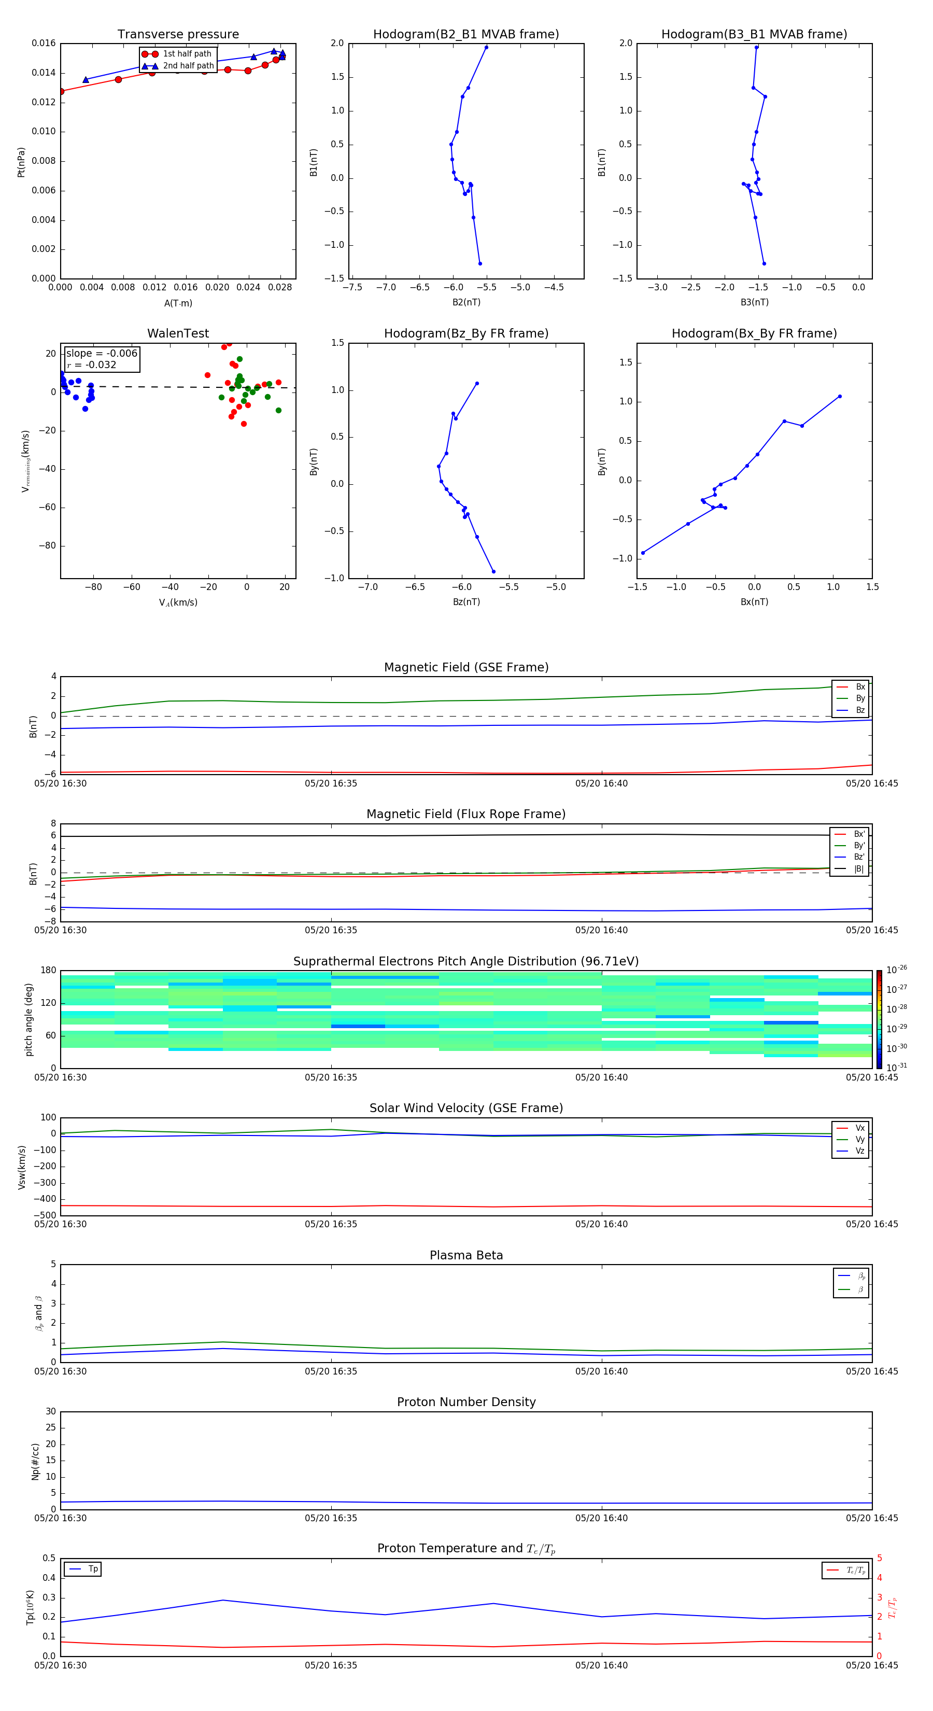Click the 'Tp(10⁶K)' axis label
Screen dimensions: 933x1711
(30, 1607)
